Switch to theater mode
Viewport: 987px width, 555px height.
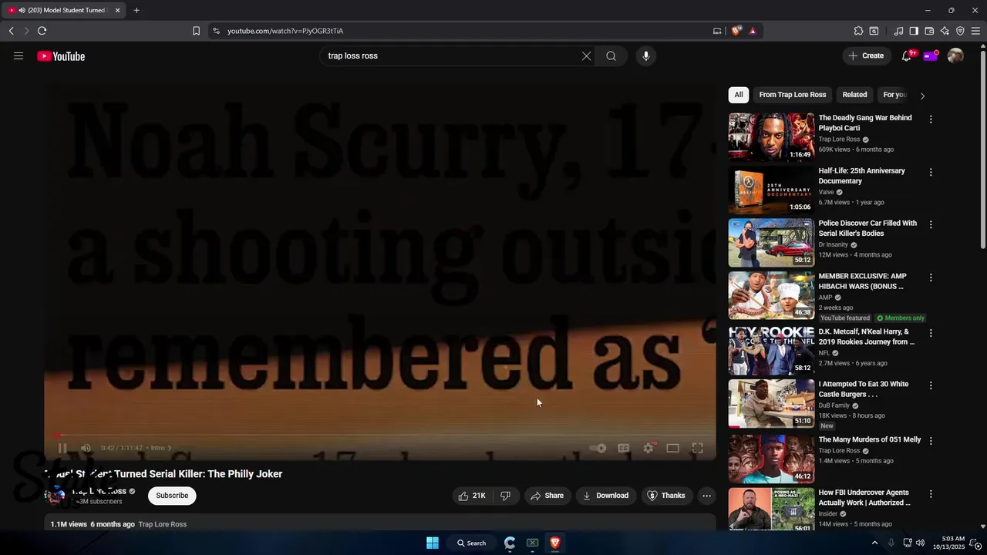pos(672,448)
